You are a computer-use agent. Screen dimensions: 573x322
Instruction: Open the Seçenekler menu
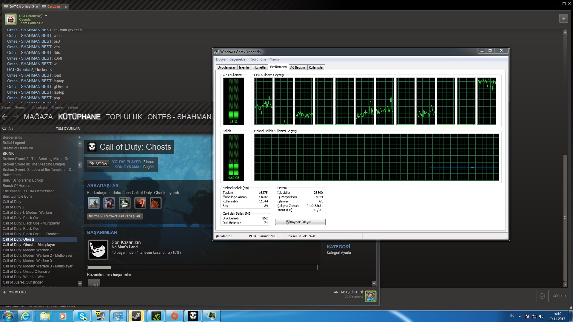pyautogui.click(x=238, y=59)
